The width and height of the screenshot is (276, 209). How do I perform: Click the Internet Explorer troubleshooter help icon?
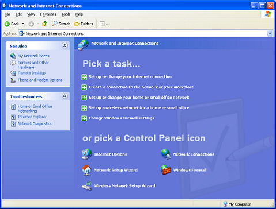[x=13, y=117]
